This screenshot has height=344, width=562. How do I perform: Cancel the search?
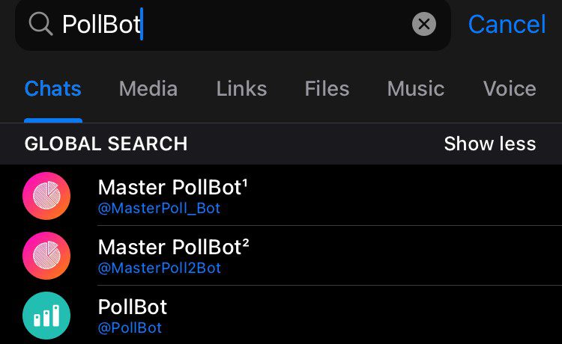coord(507,25)
